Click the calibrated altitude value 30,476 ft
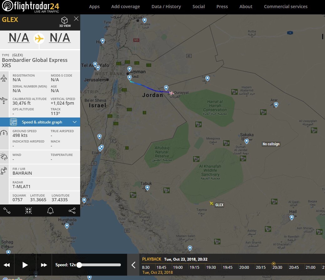325x280 pixels. pos(22,103)
